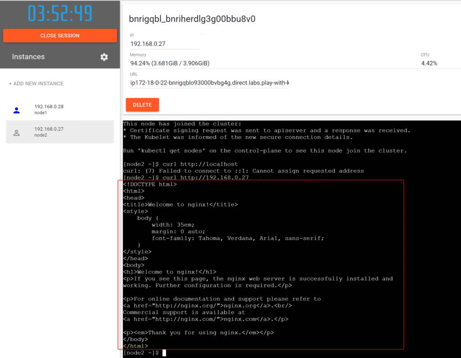The image size is (461, 358).
Task: Click the URL field with the direct.labs address
Action: click(x=209, y=83)
